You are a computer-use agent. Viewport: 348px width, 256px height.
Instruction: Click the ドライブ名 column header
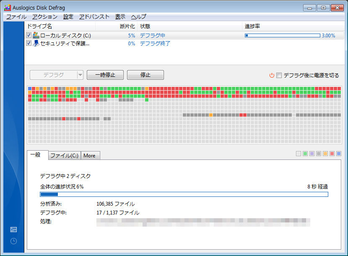pos(60,26)
